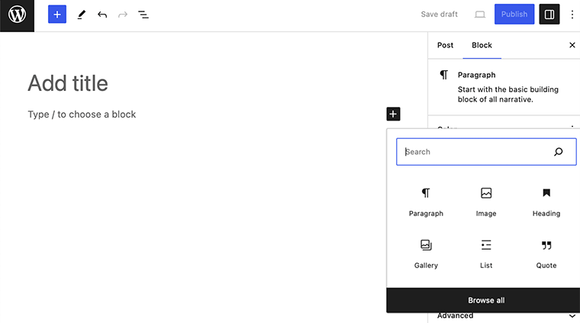
Task: Click the black inline add block button
Action: click(393, 114)
